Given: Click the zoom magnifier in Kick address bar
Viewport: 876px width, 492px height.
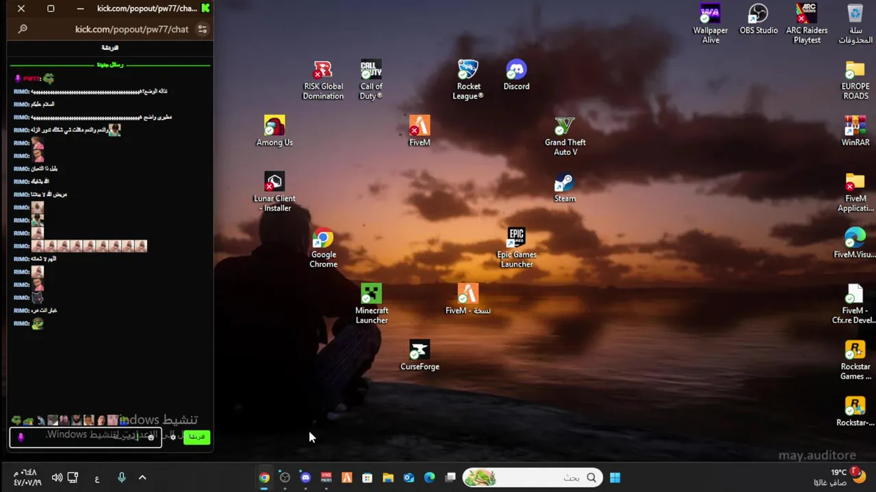Looking at the screenshot, I should tap(23, 29).
